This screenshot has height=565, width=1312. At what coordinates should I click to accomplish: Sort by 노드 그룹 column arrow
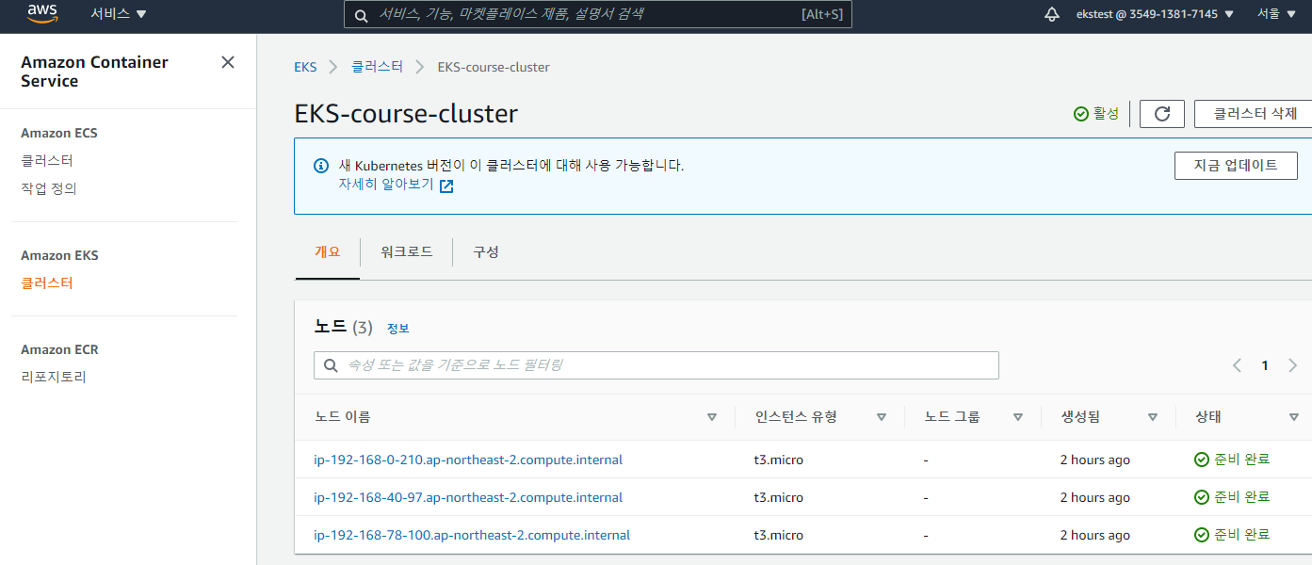coord(1018,417)
